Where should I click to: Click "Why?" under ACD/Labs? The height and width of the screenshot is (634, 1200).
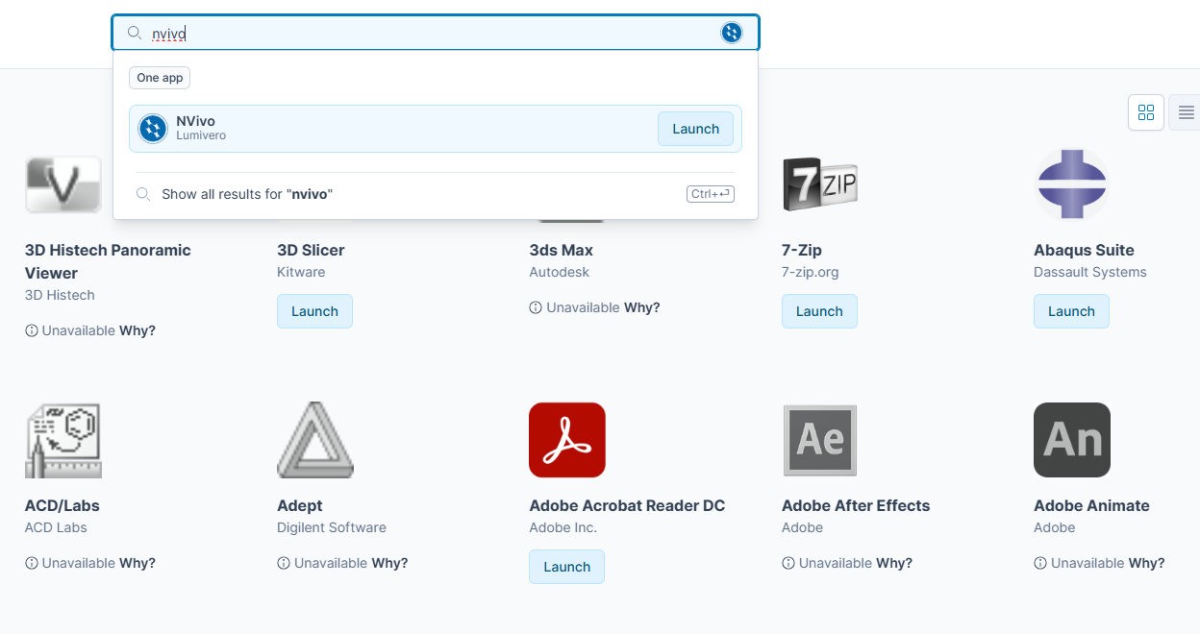(137, 563)
